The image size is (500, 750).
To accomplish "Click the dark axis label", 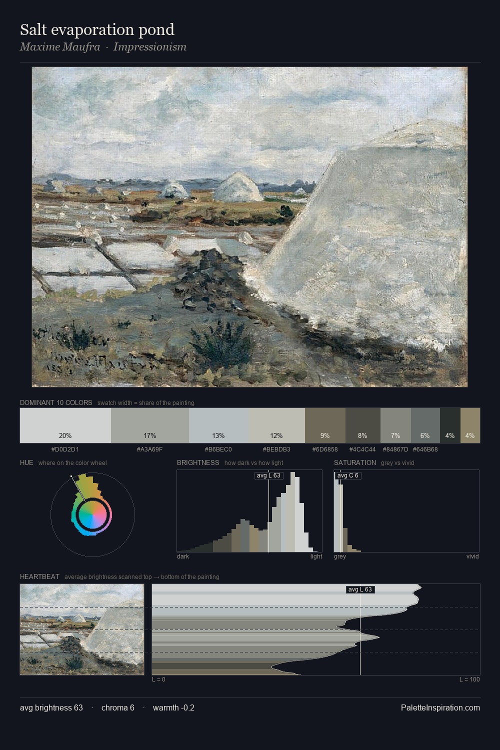I will tap(183, 556).
